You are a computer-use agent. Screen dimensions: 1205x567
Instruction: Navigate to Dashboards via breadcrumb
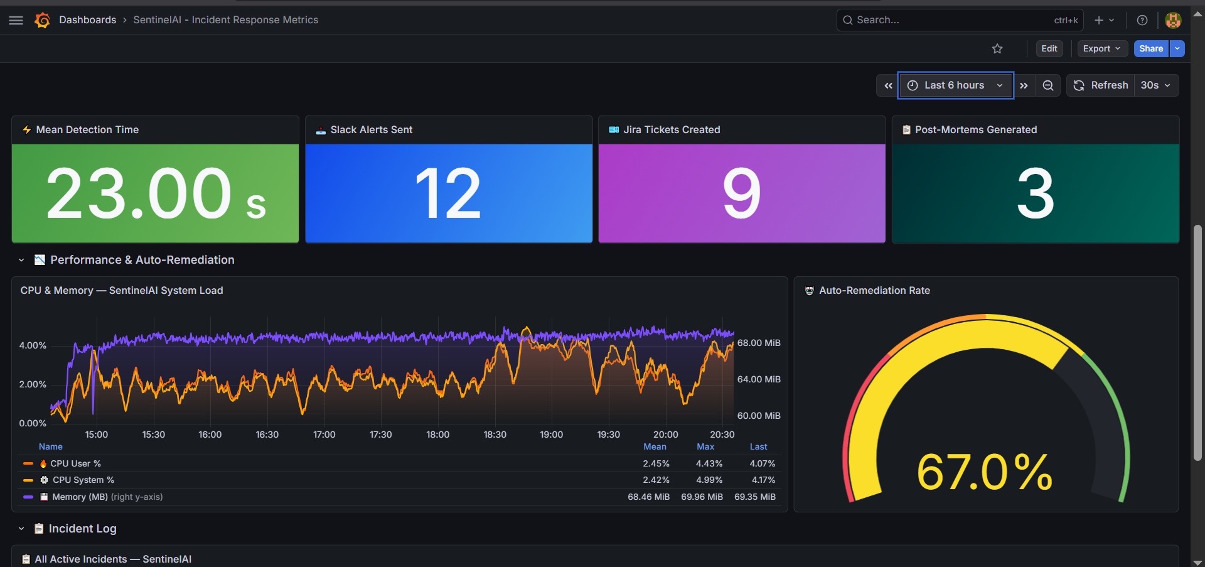coord(87,19)
